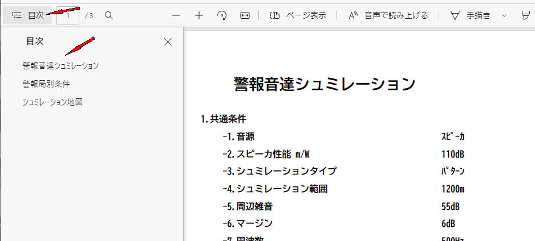Click the 110dB value in the document

[x=454, y=154]
